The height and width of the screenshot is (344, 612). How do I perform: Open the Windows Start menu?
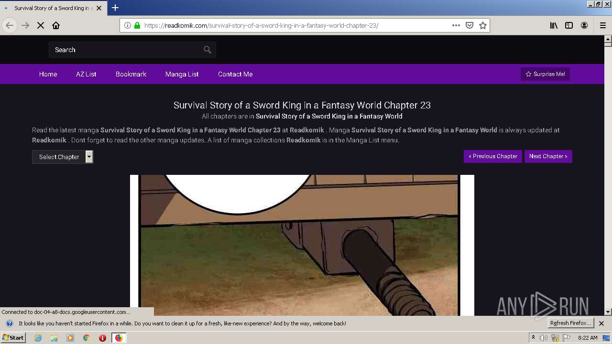[13, 338]
